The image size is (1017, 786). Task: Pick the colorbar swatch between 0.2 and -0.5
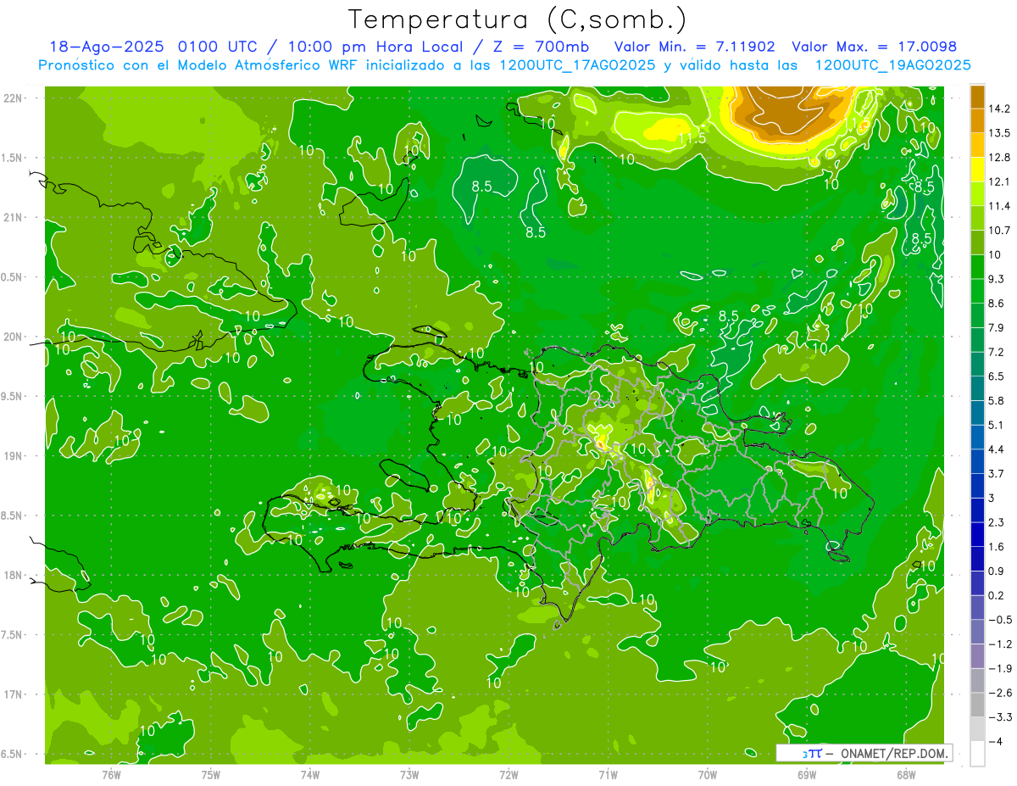click(977, 608)
